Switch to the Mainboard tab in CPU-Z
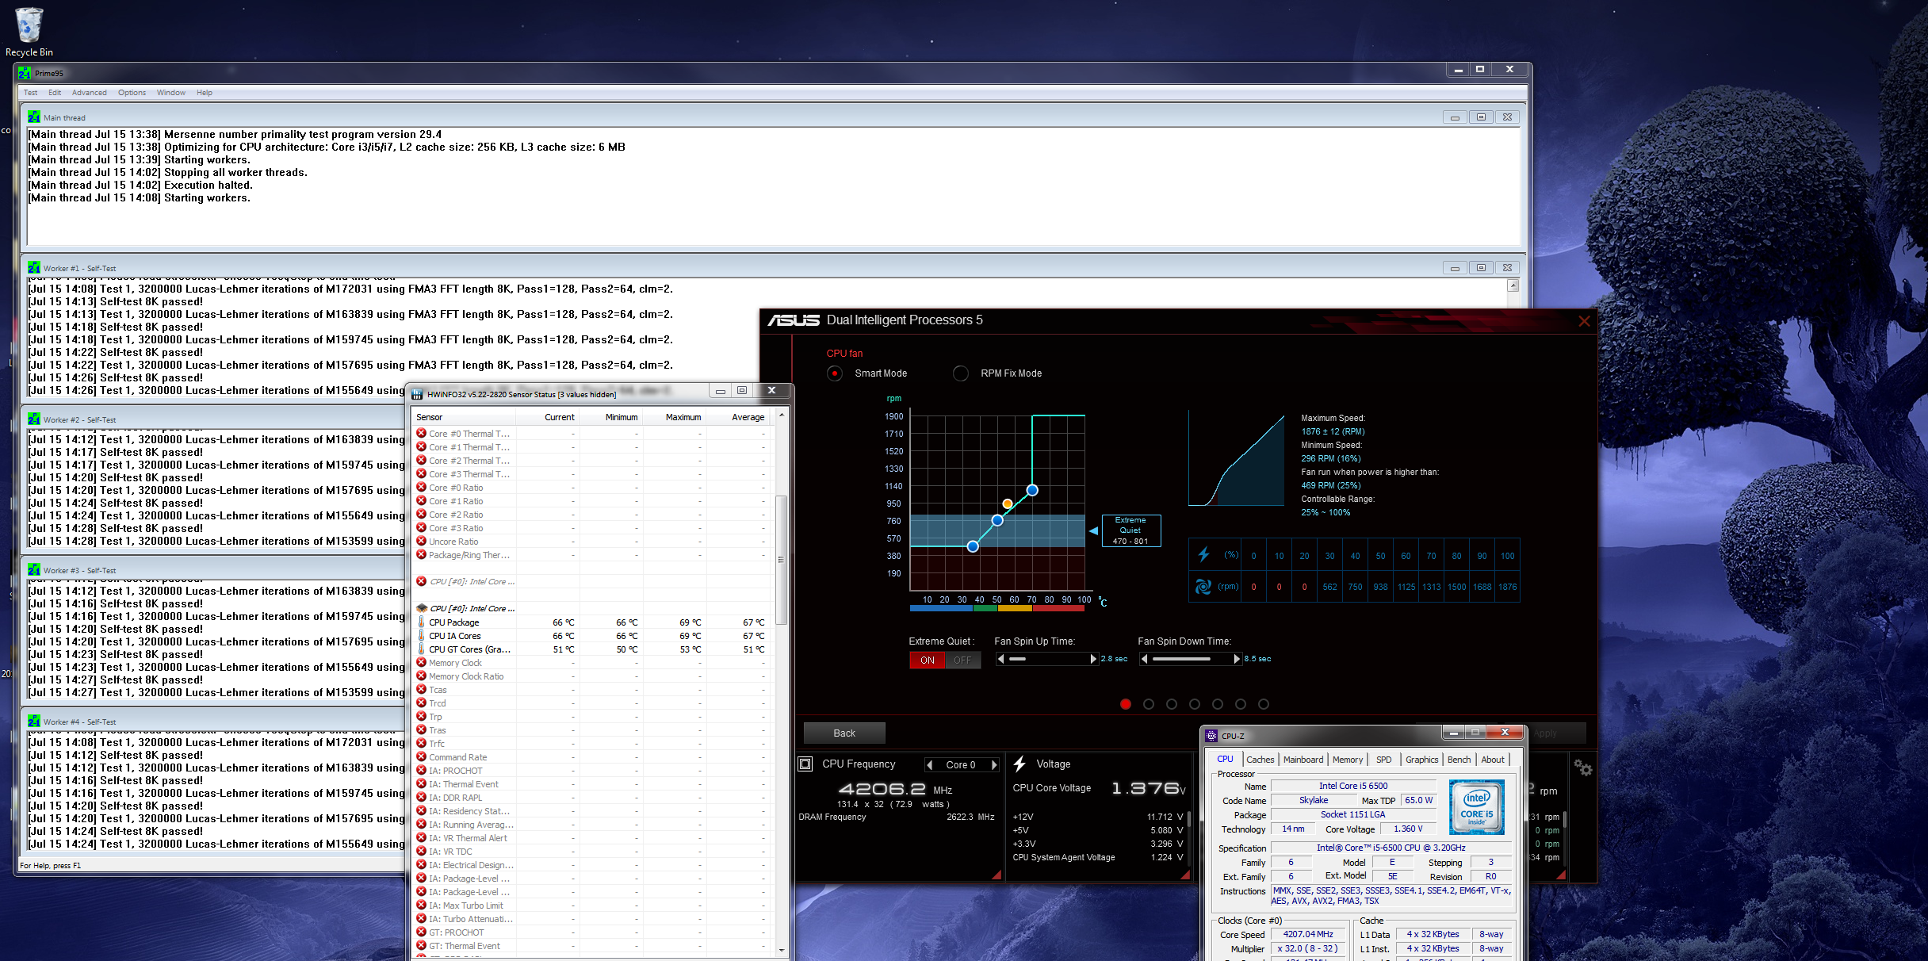The image size is (1928, 961). 1303,759
